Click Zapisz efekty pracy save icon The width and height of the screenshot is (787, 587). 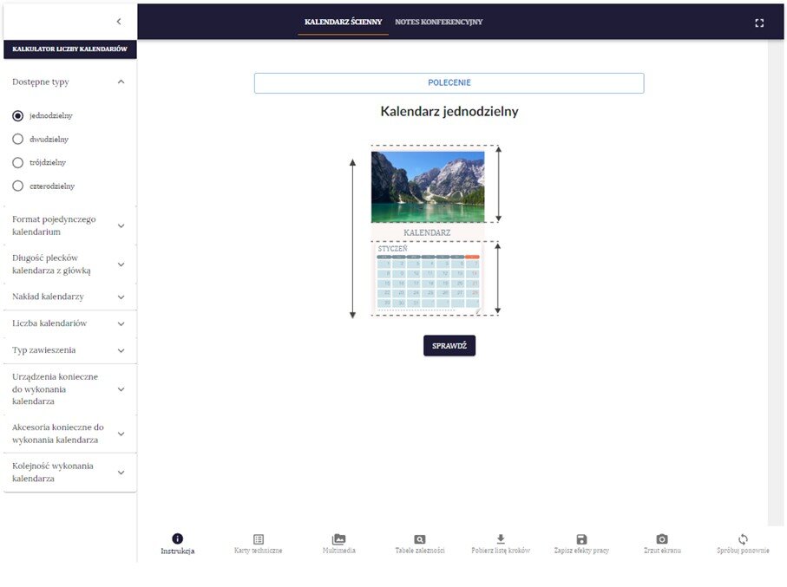click(581, 539)
